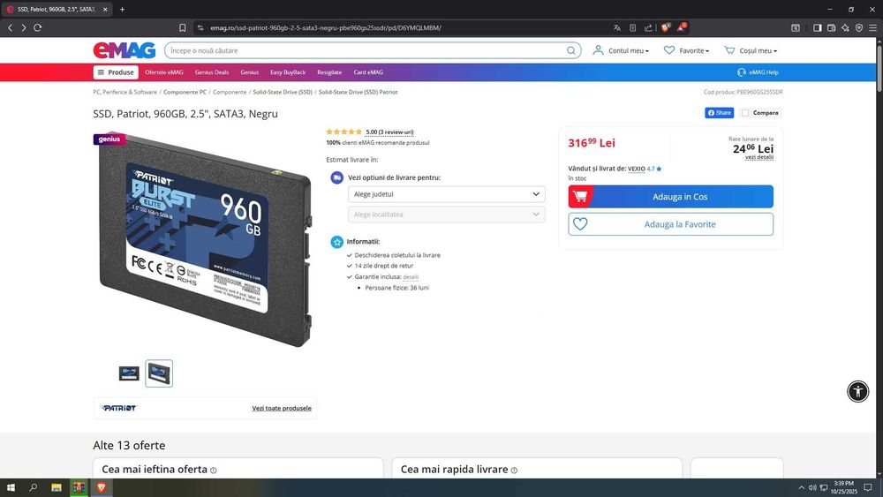
Task: Go back to the previous page
Action: pyautogui.click(x=10, y=27)
